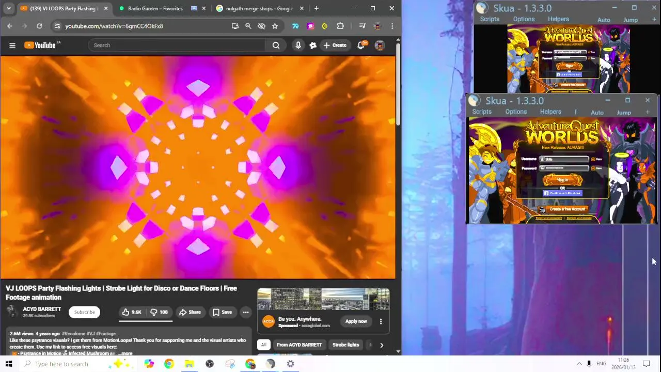Click the Password field in front Skua login
The image size is (661, 372).
tap(564, 168)
